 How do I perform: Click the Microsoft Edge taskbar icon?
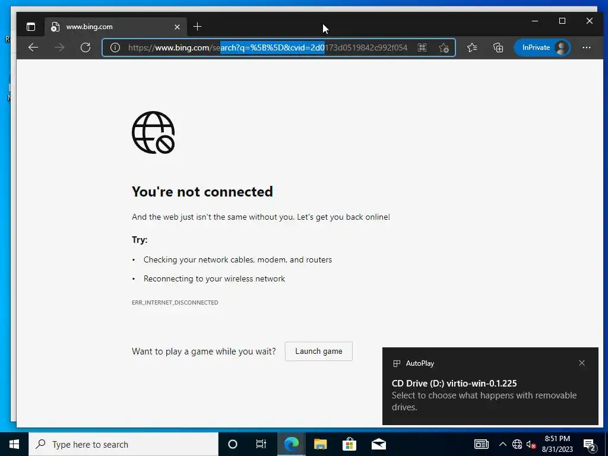point(291,444)
